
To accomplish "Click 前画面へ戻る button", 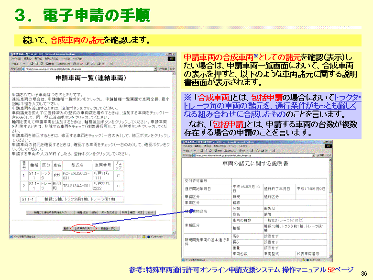I will (108, 228).
